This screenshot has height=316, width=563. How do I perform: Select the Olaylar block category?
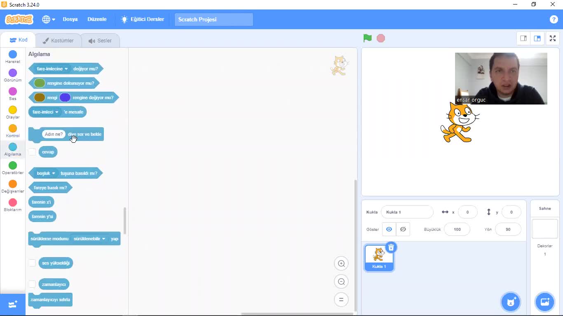click(13, 112)
